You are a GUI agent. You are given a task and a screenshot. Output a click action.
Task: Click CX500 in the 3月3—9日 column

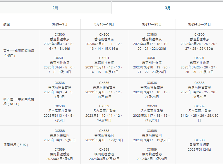coord(60,35)
